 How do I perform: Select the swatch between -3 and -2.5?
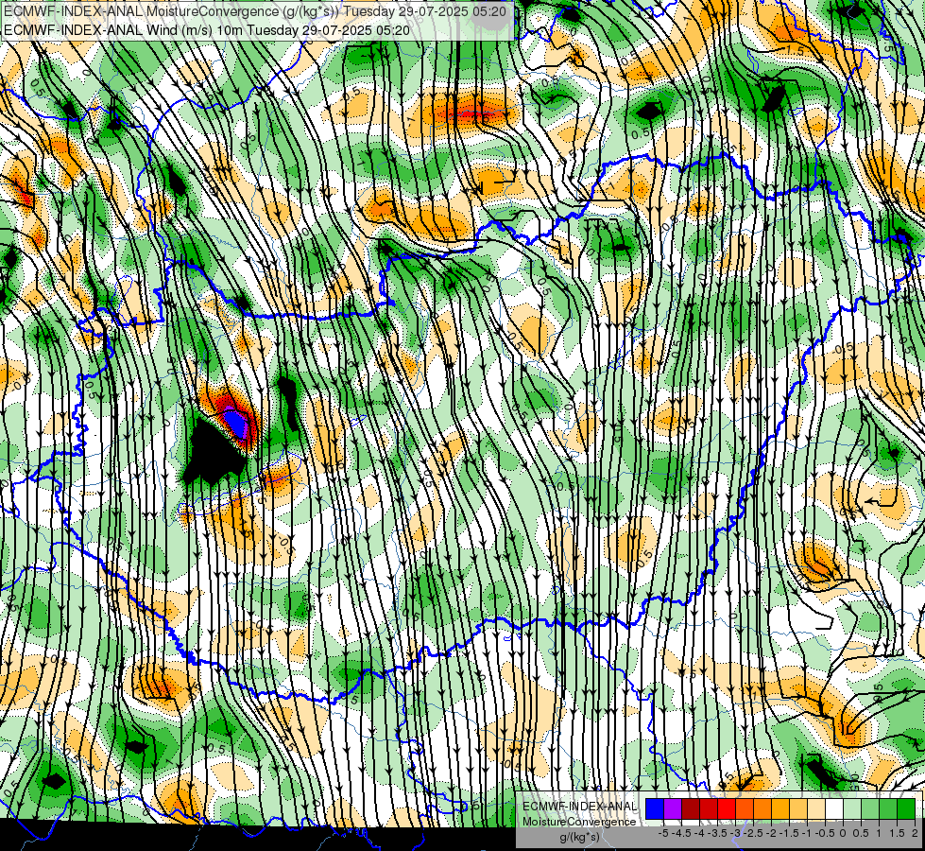745,808
